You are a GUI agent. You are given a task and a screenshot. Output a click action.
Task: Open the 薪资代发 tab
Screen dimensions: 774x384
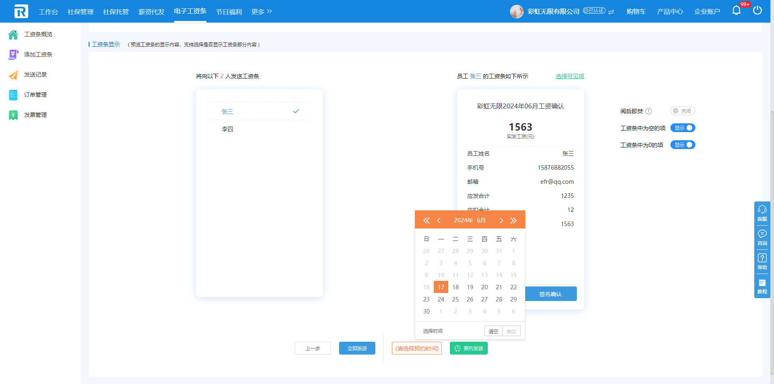coord(151,12)
